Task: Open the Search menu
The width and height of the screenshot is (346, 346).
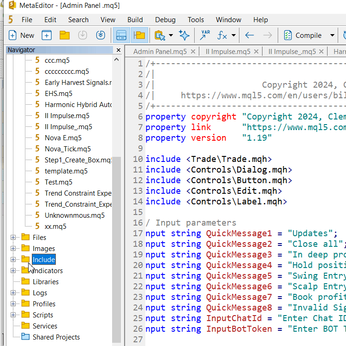Action: click(x=78, y=20)
